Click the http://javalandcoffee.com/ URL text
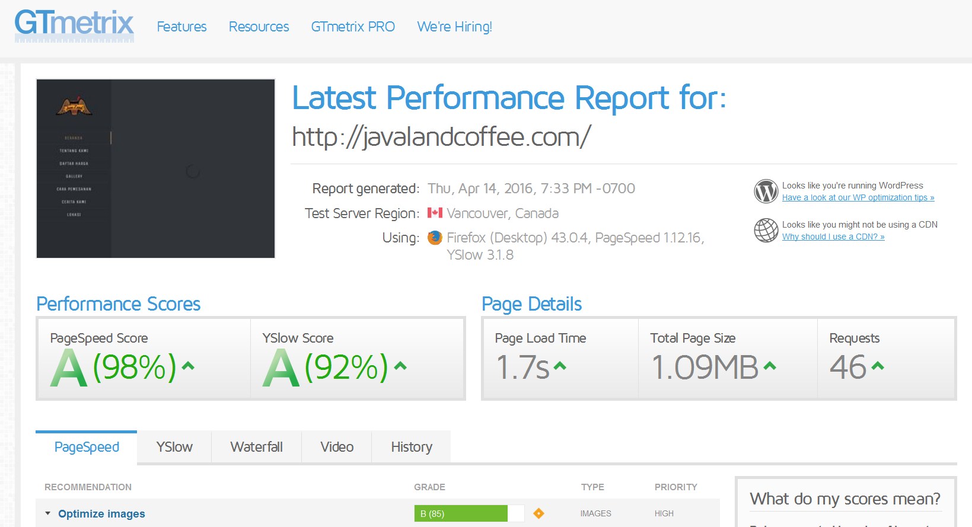Screen dimensions: 972x527 [x=441, y=138]
